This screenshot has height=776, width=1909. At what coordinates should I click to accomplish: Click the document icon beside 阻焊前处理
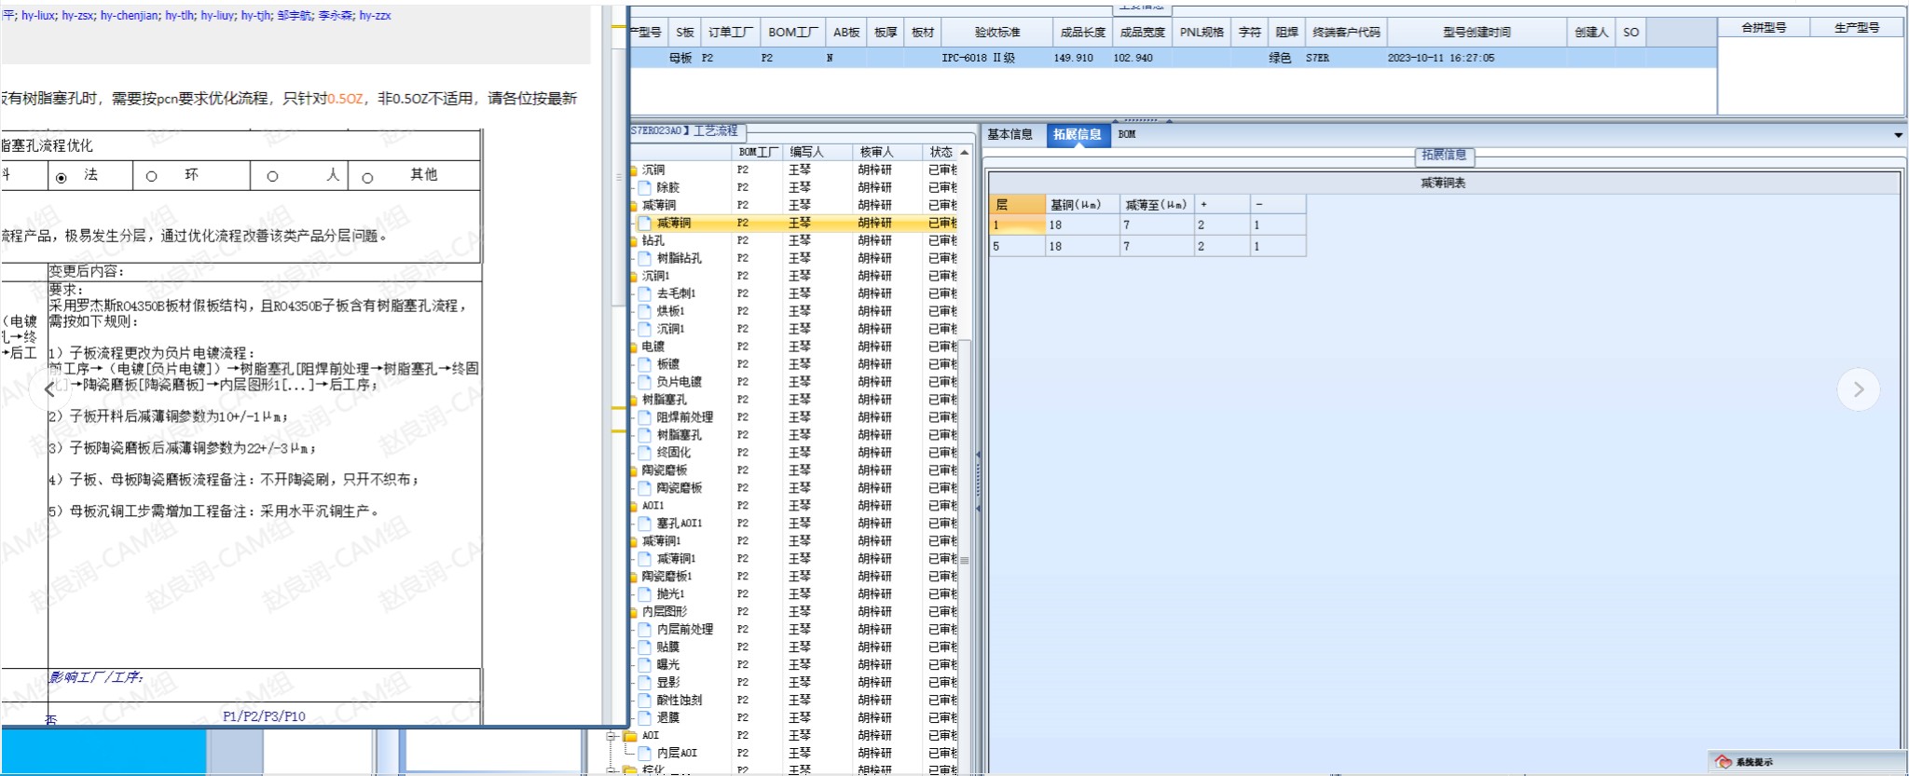click(644, 417)
